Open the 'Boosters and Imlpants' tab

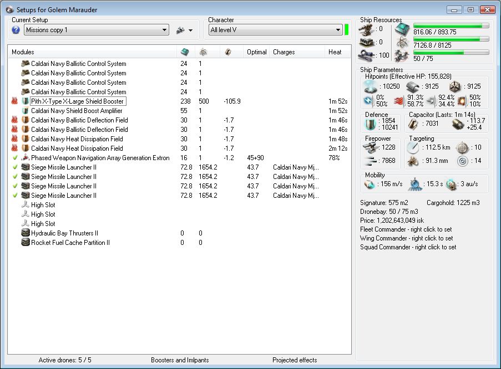180,360
